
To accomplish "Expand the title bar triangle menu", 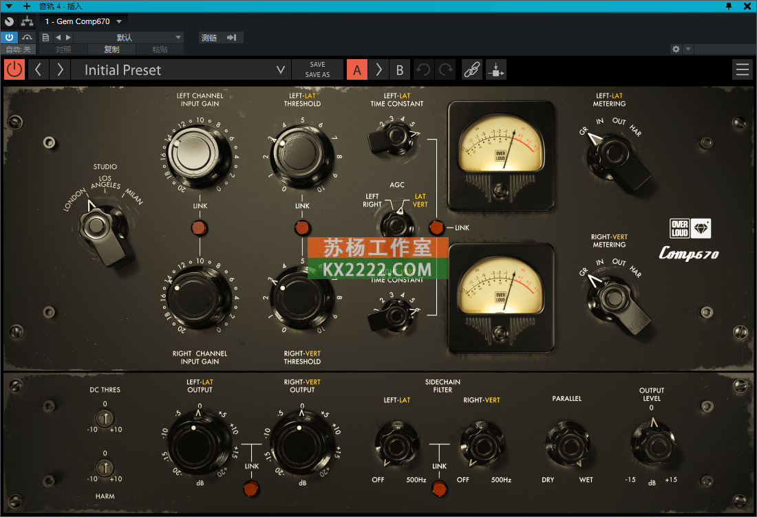I will tap(9, 6).
